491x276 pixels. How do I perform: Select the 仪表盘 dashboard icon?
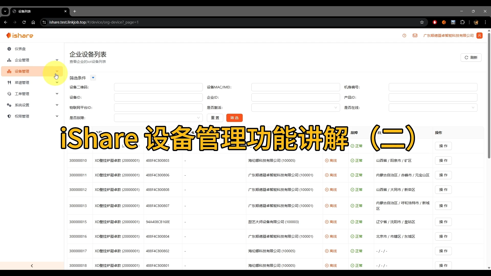click(x=9, y=49)
